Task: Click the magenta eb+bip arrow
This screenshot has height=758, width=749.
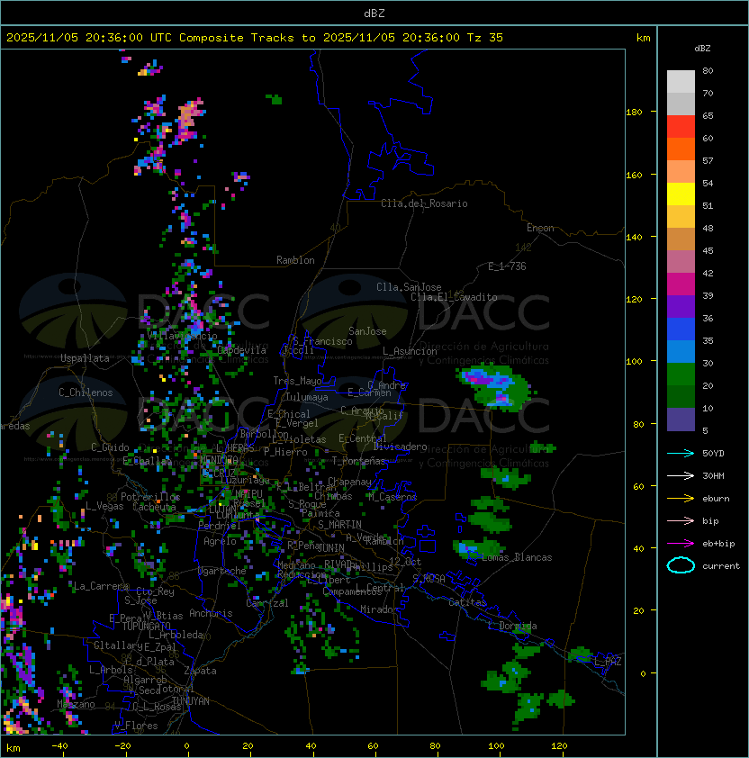Action: tap(681, 544)
